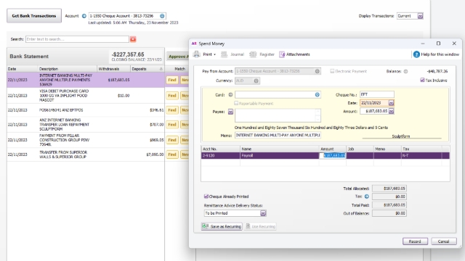Cancel the Spend Money window
This screenshot has width=465, height=261.
[x=444, y=241]
